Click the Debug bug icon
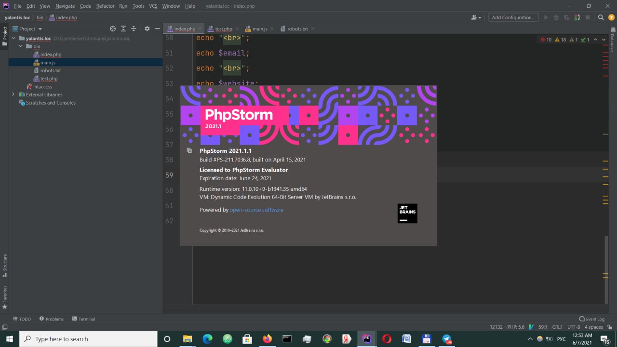The height and width of the screenshot is (347, 617). pyautogui.click(x=556, y=17)
